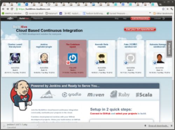Click the red Add Git Repositories button

tap(140, 18)
